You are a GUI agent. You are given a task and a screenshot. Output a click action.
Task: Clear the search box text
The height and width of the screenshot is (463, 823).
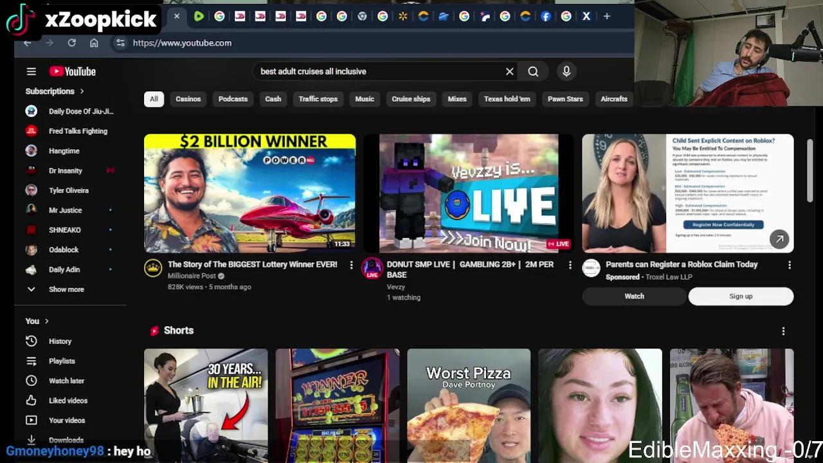pyautogui.click(x=509, y=71)
